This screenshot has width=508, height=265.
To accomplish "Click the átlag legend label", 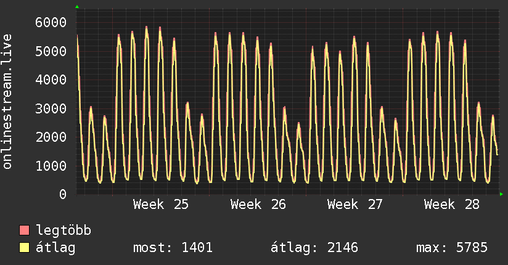I will pyautogui.click(x=55, y=248).
